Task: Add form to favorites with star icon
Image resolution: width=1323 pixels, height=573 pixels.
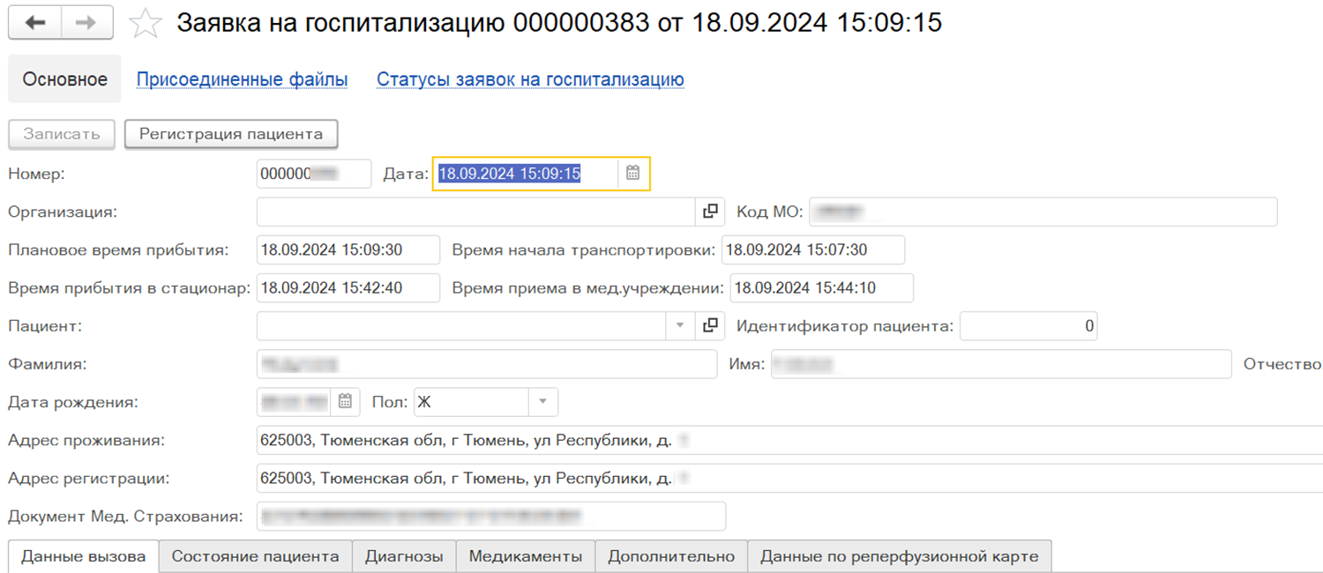Action: (146, 24)
